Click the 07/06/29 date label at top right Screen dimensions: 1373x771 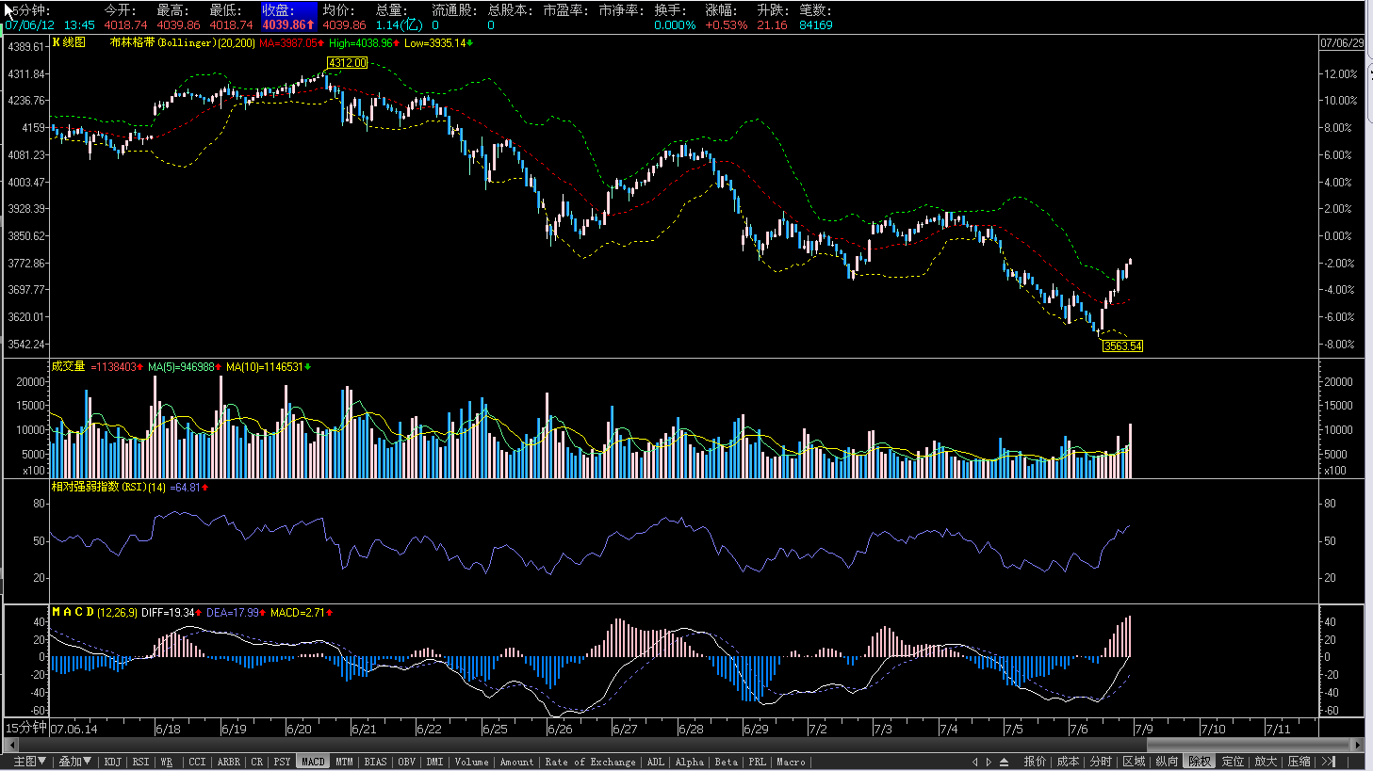click(x=1342, y=43)
